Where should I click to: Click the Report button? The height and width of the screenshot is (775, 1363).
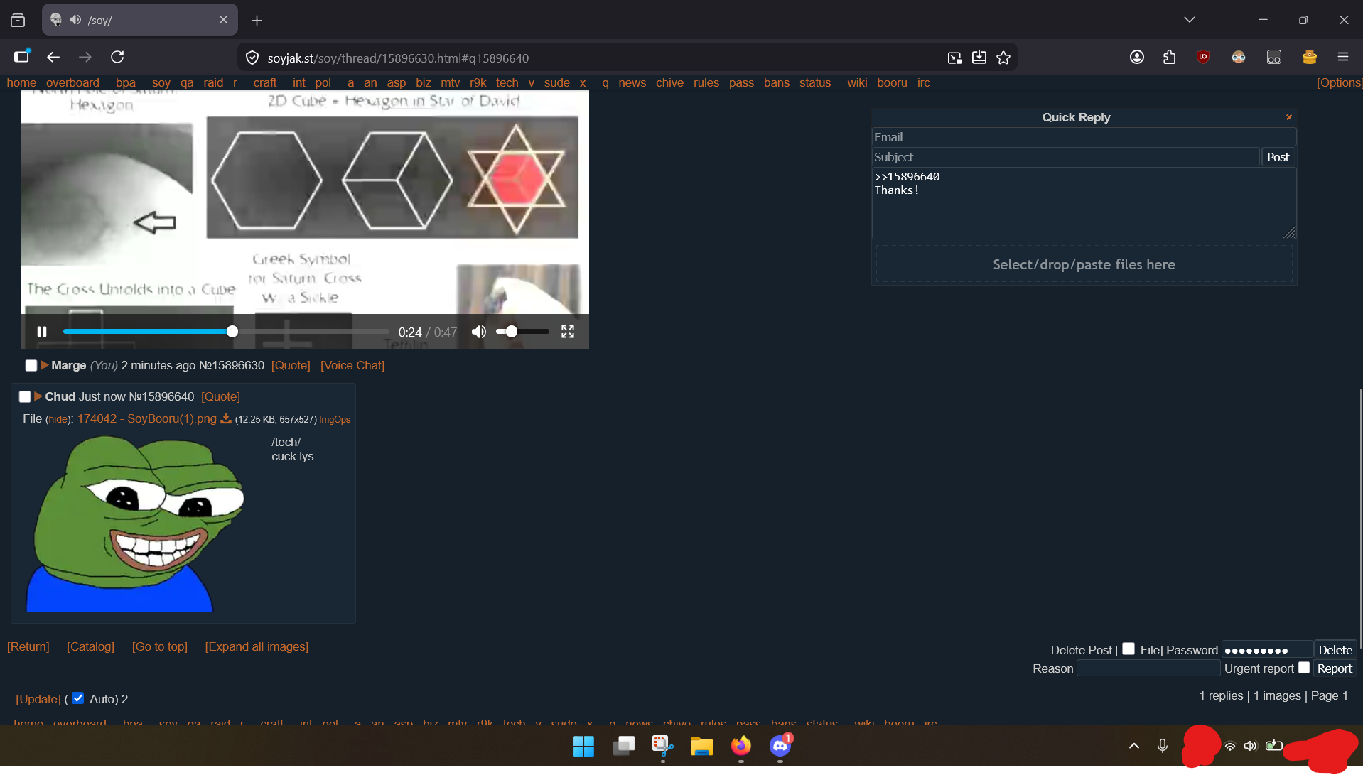point(1335,668)
